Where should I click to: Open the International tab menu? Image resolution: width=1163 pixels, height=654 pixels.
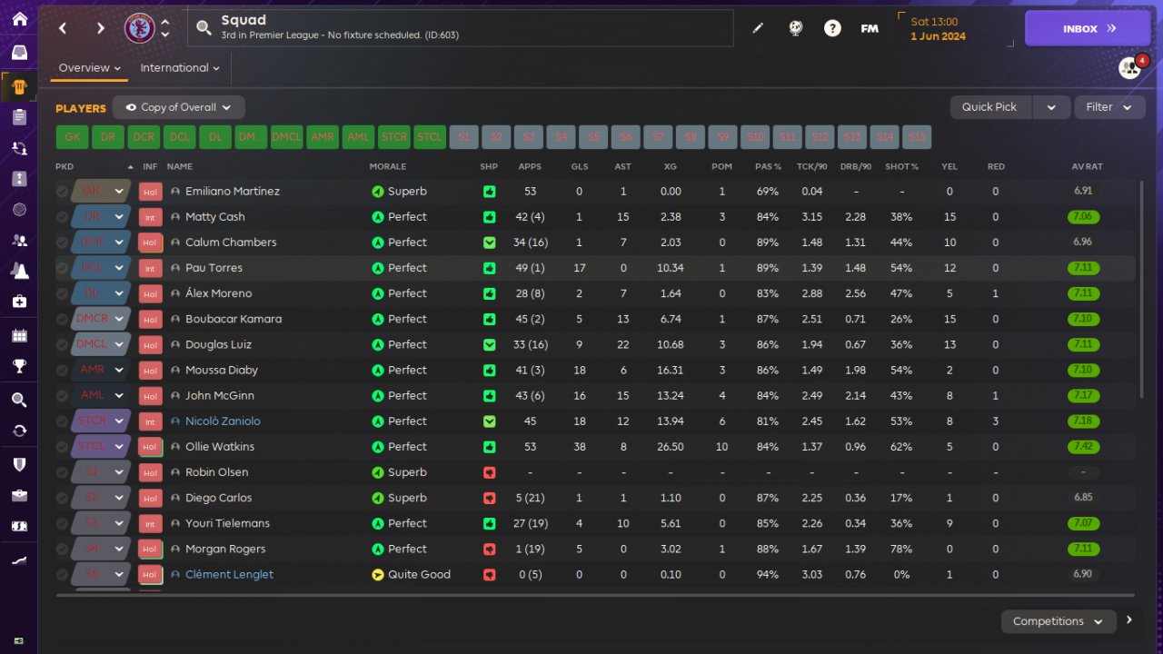180,68
